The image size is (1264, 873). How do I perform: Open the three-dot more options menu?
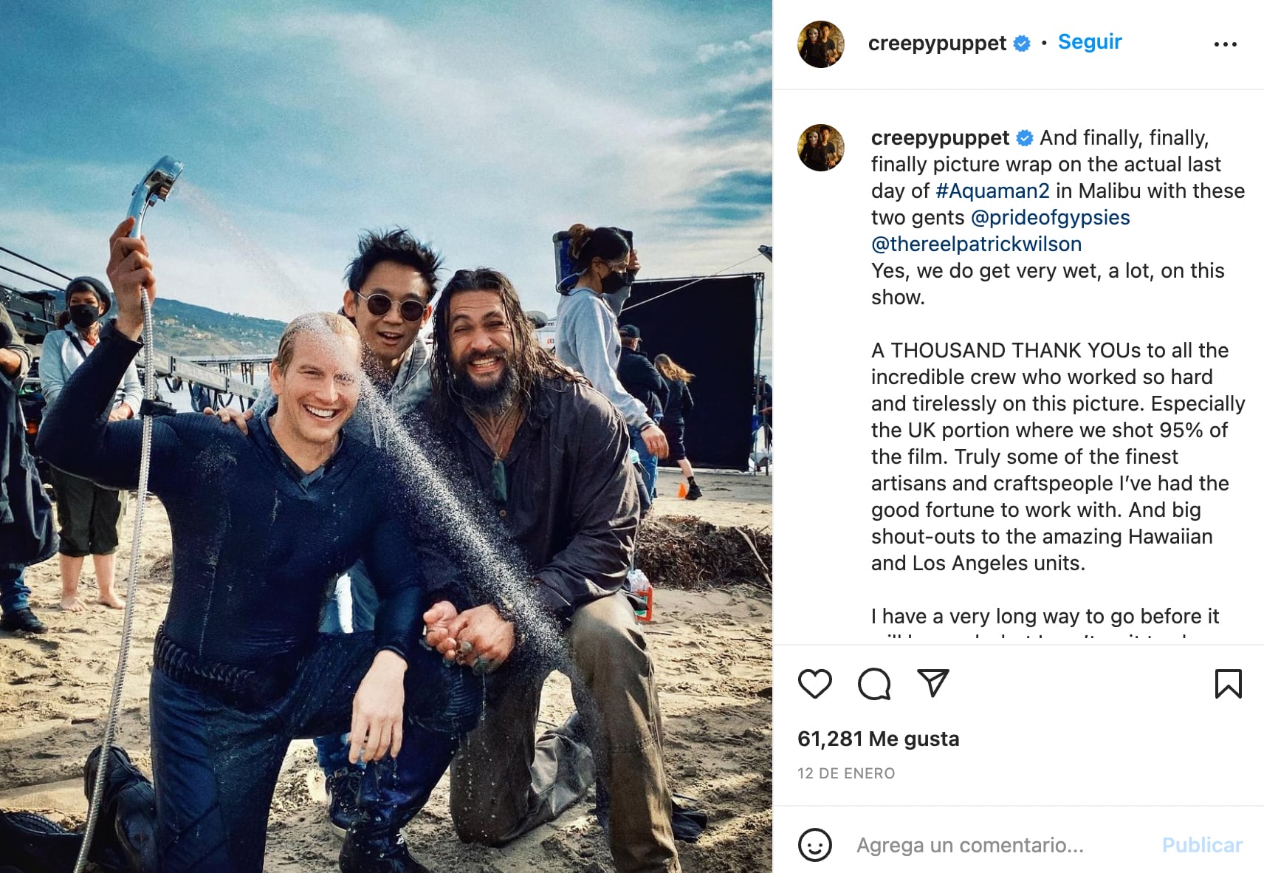pyautogui.click(x=1226, y=44)
